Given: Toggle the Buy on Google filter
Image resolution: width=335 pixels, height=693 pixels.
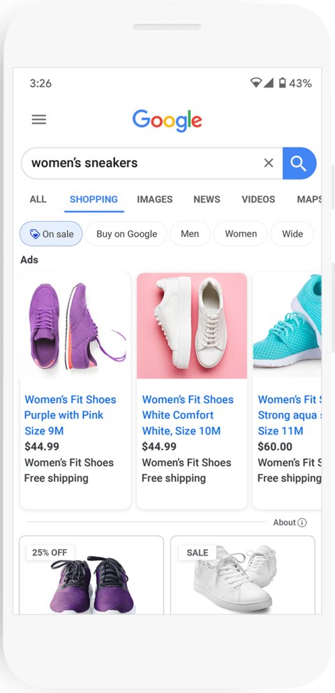Looking at the screenshot, I should (126, 234).
